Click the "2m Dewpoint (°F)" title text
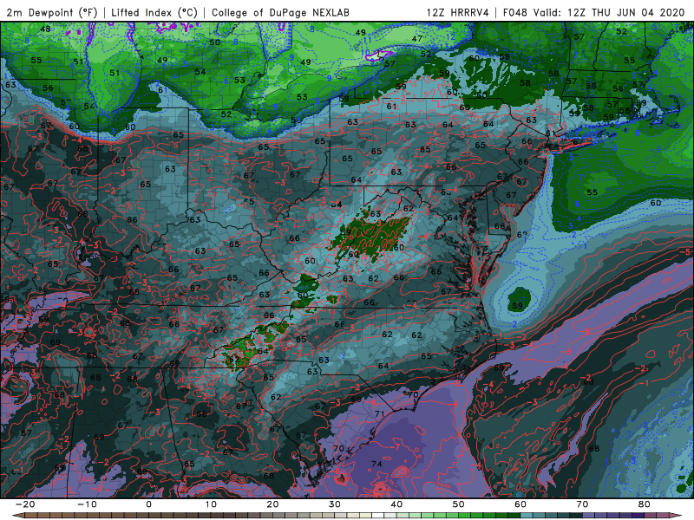The width and height of the screenshot is (694, 520). pos(52,12)
